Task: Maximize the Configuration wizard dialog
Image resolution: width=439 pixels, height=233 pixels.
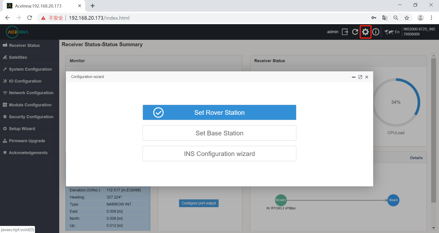Action: pyautogui.click(x=360, y=77)
